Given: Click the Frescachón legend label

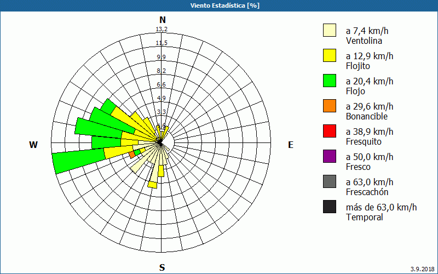Looking at the screenshot, I should point(367,192).
